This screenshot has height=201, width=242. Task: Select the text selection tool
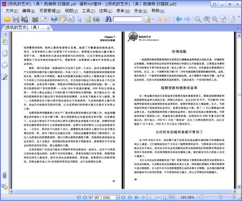(x=88, y=19)
